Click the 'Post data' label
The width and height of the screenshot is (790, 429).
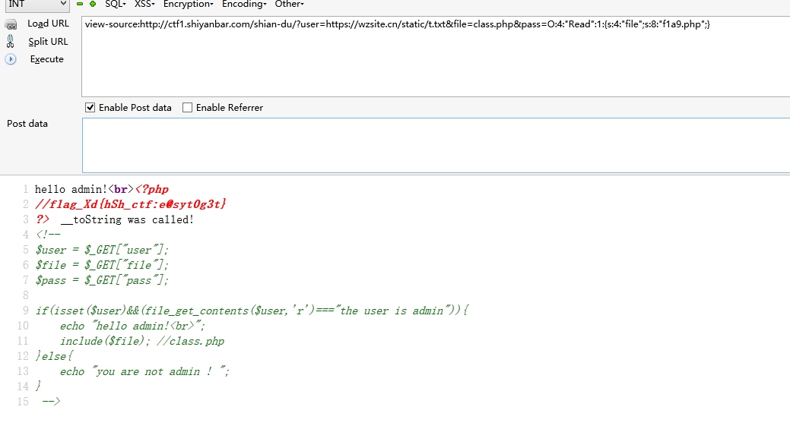(x=27, y=124)
